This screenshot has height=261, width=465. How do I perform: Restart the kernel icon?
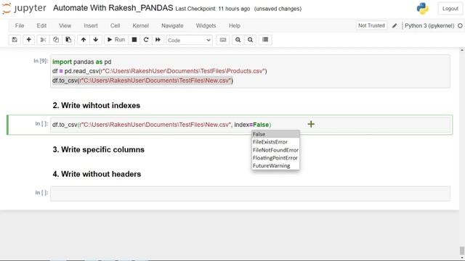click(x=146, y=40)
